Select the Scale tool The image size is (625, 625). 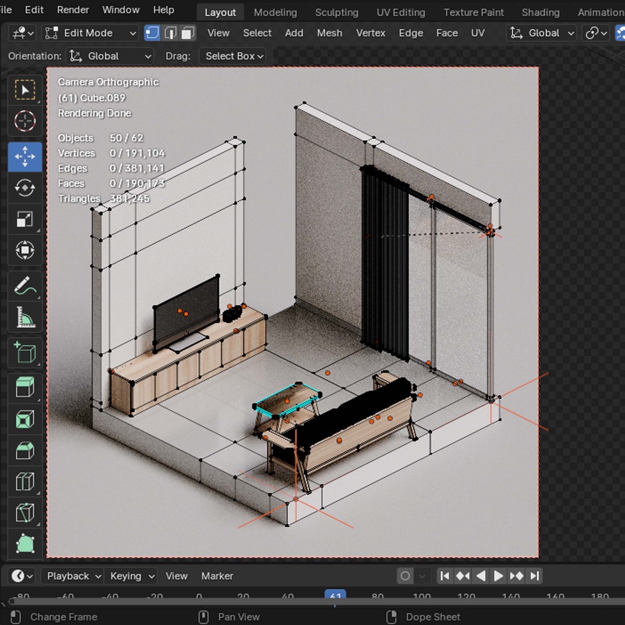tap(25, 219)
